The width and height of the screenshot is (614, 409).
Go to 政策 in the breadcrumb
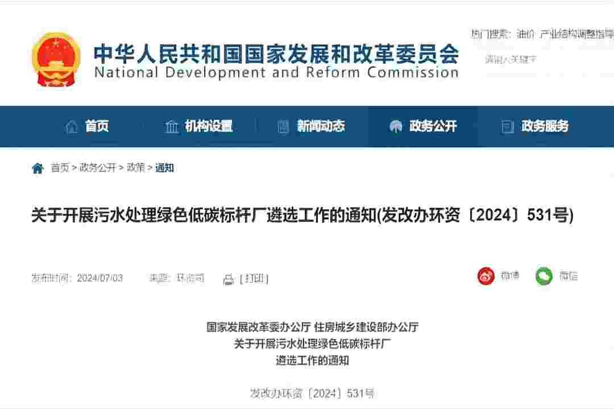136,168
